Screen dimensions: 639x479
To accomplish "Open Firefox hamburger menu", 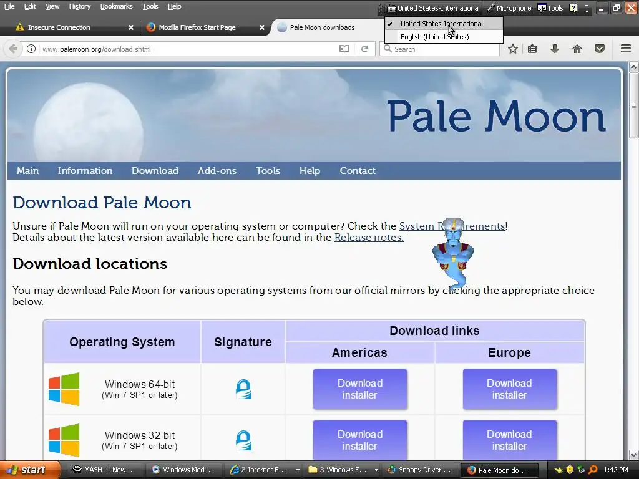I will [626, 49].
